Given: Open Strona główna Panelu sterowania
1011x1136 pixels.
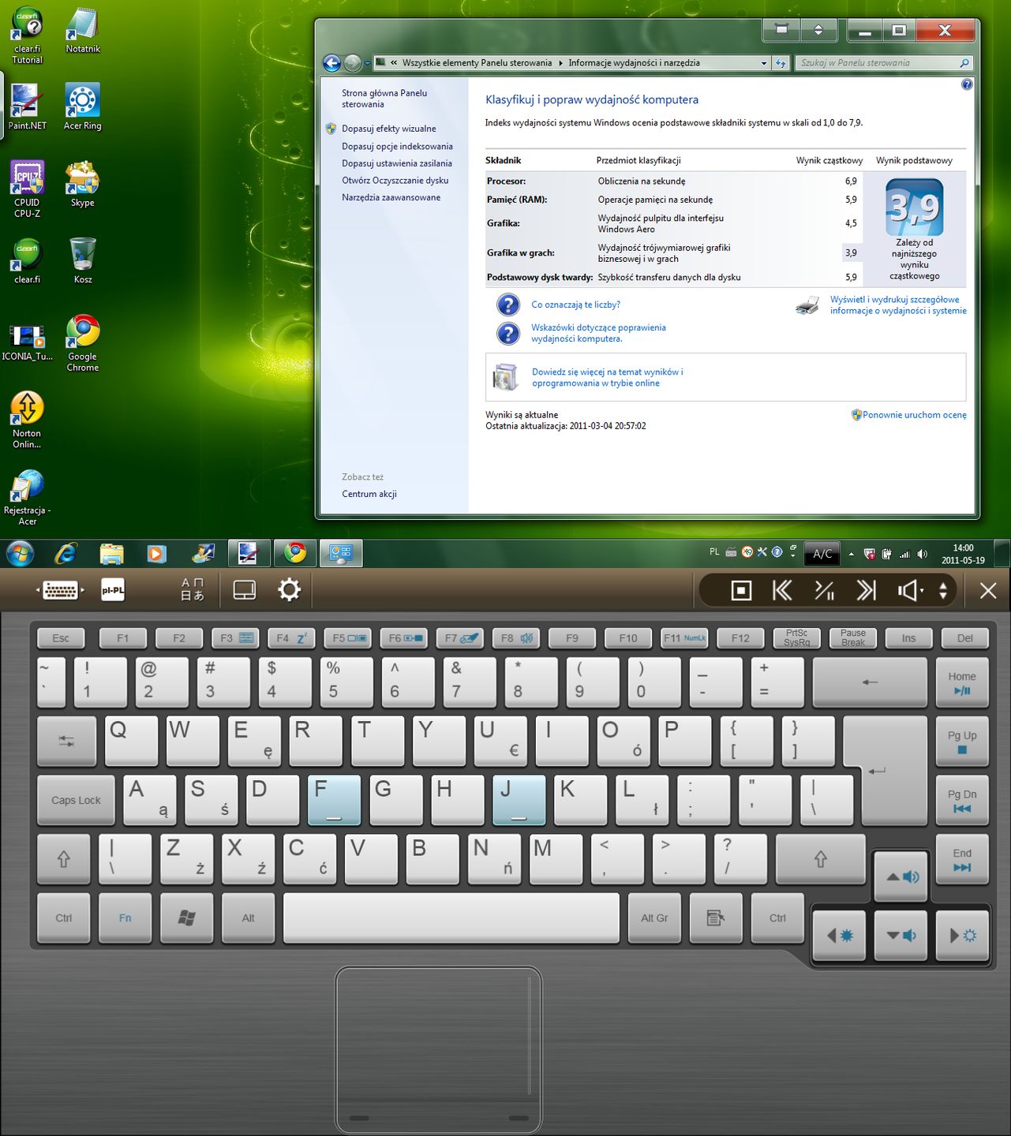Looking at the screenshot, I should [x=384, y=99].
